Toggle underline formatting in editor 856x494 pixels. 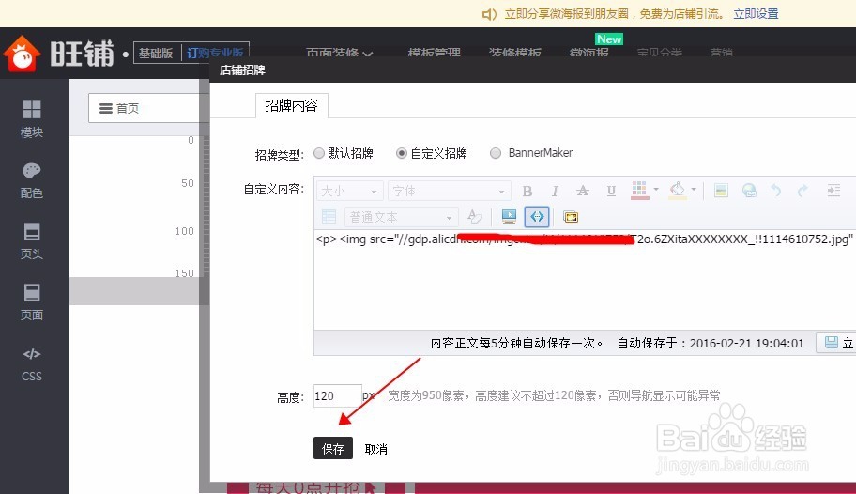click(611, 191)
